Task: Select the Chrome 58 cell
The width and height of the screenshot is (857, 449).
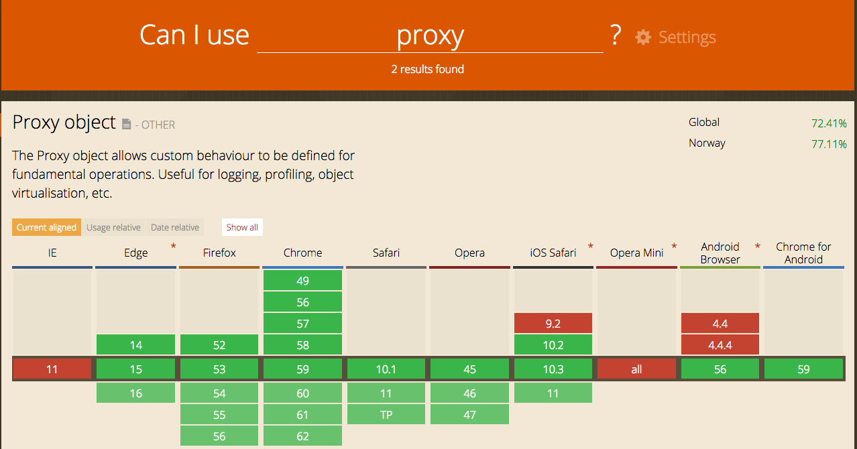Action: 303,345
